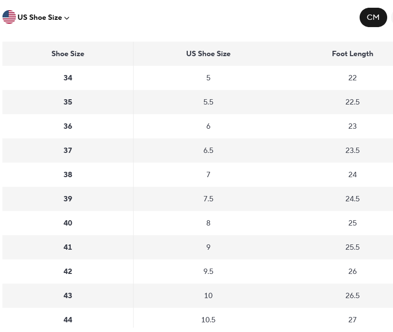Toggle the CM unit button

coord(373,17)
